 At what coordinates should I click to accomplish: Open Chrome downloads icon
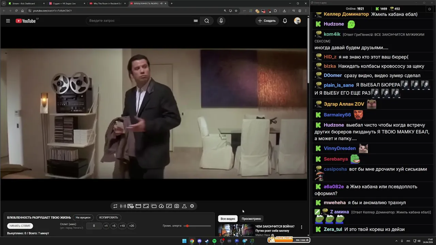284,11
